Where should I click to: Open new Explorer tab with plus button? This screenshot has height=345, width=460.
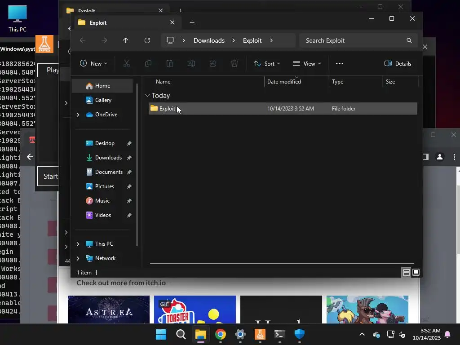(x=192, y=22)
